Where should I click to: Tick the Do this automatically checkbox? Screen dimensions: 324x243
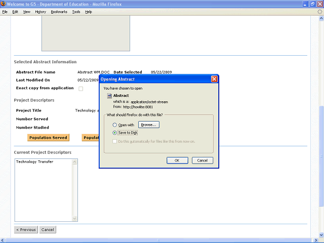115,141
